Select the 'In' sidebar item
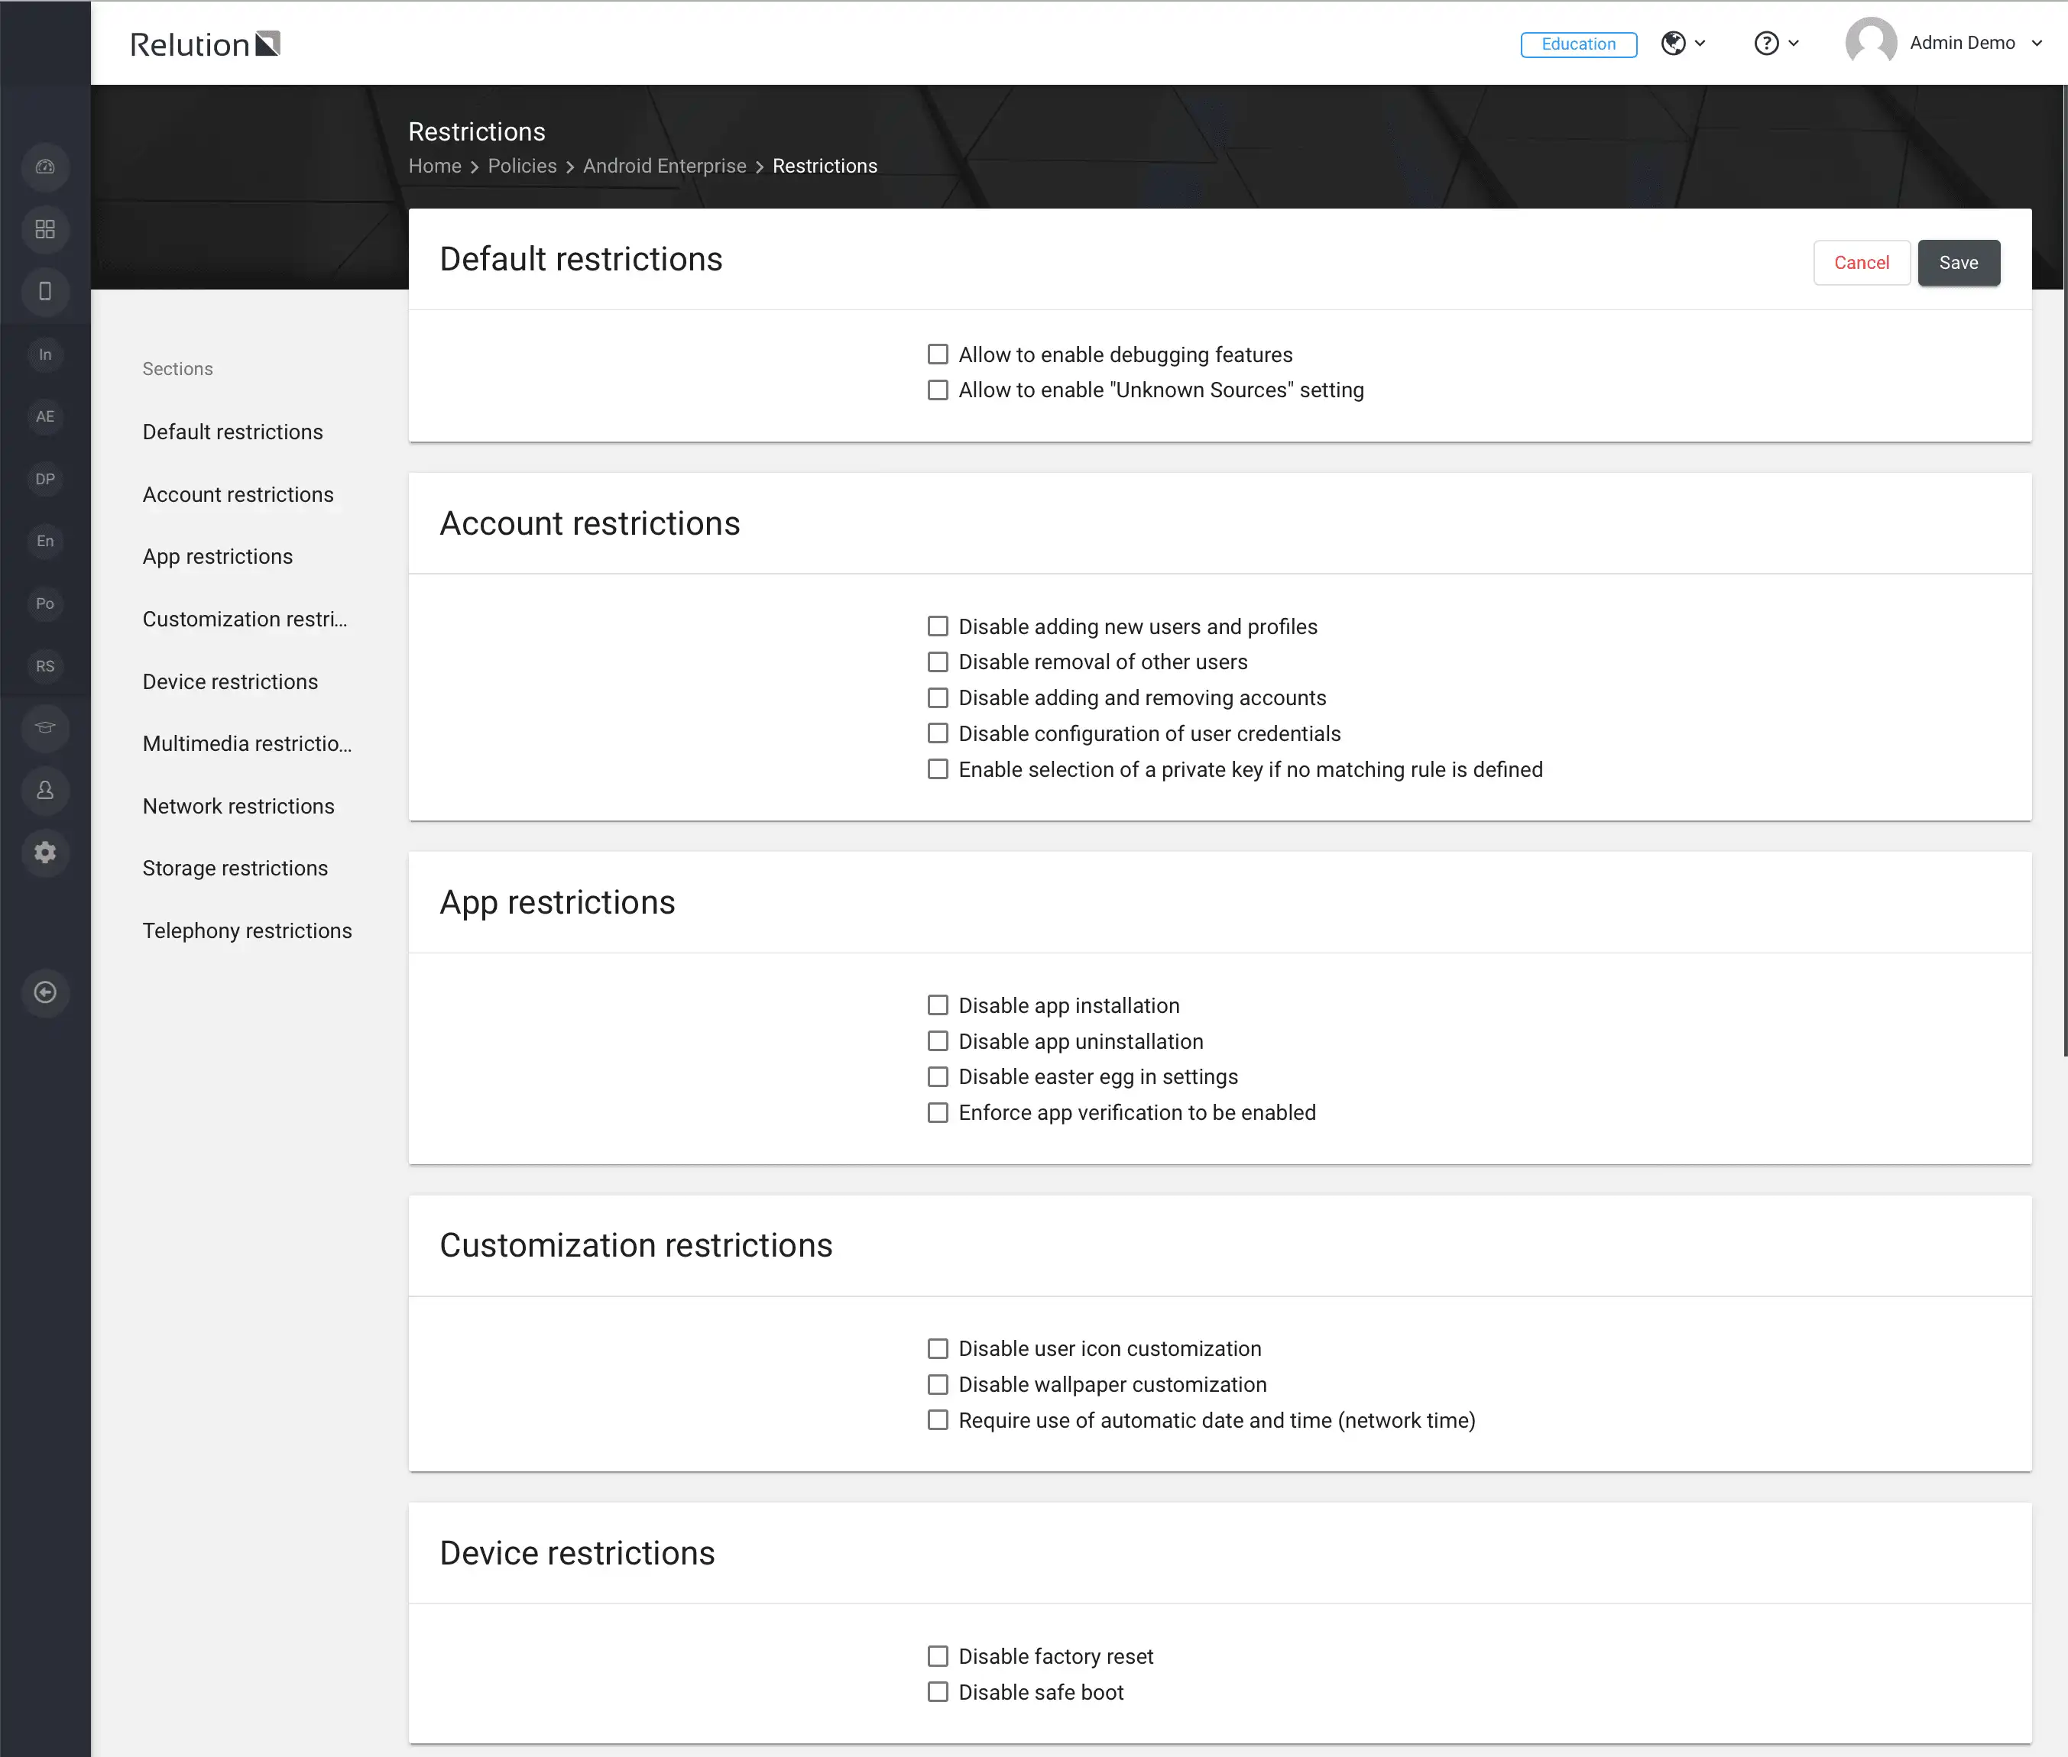 tap(45, 354)
